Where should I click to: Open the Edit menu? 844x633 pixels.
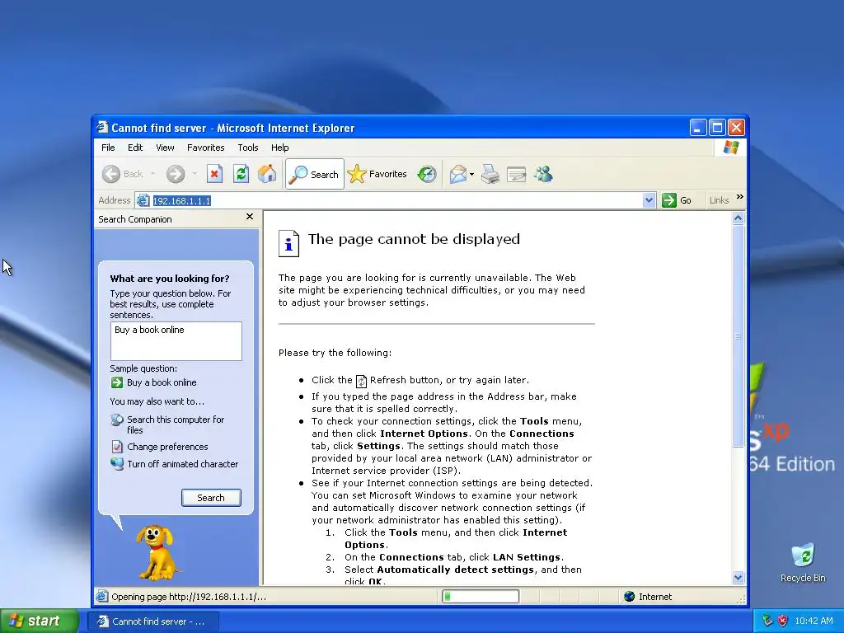[135, 148]
